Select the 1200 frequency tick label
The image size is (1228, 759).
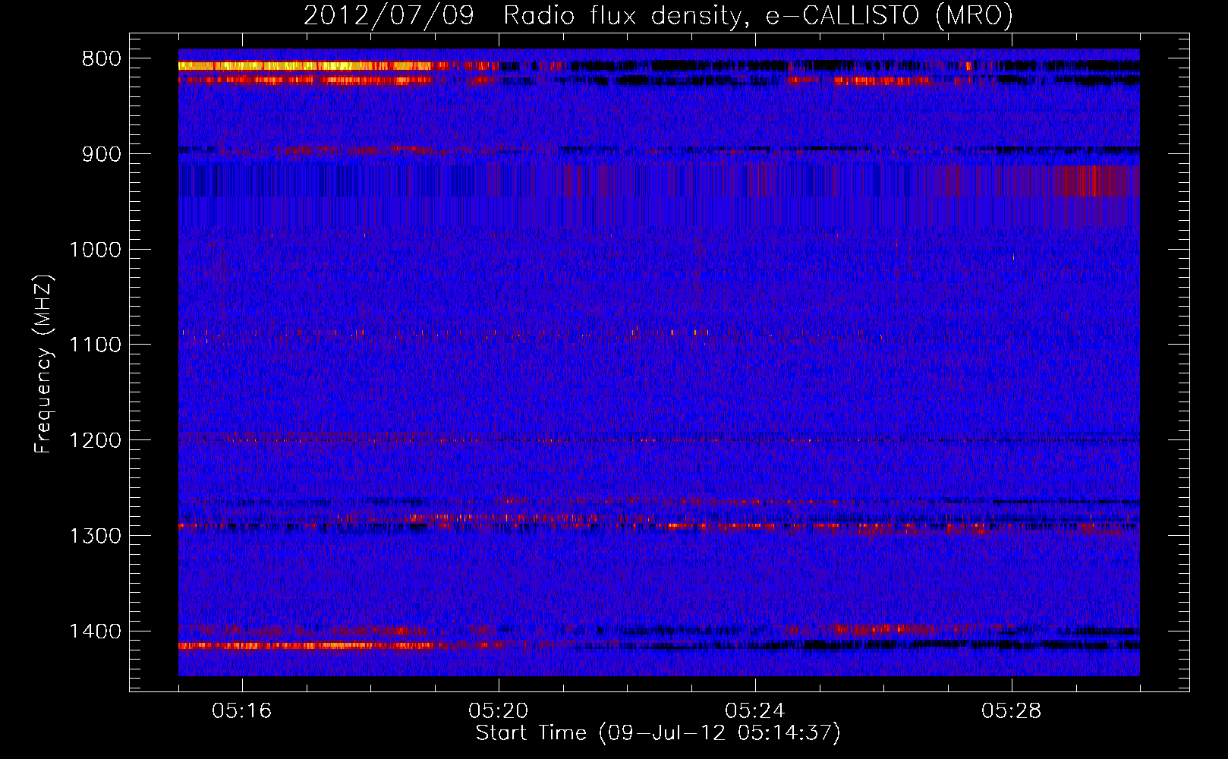click(x=95, y=441)
